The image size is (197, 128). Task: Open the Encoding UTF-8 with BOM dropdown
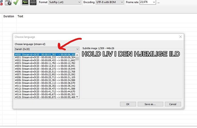(x=110, y=2)
